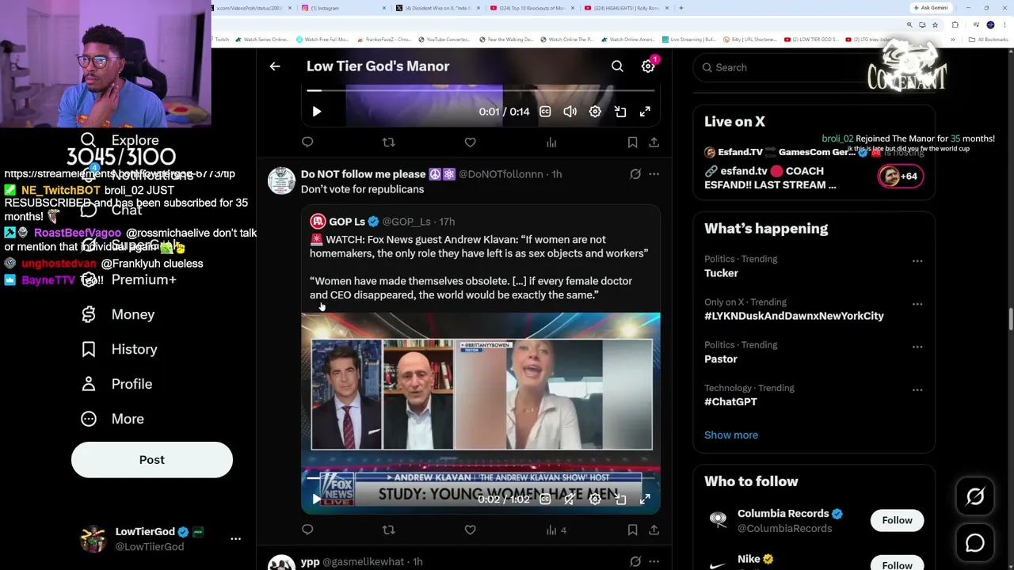Share the post above 'Do NOT follow me please'
This screenshot has width=1014, height=570.
pos(654,142)
